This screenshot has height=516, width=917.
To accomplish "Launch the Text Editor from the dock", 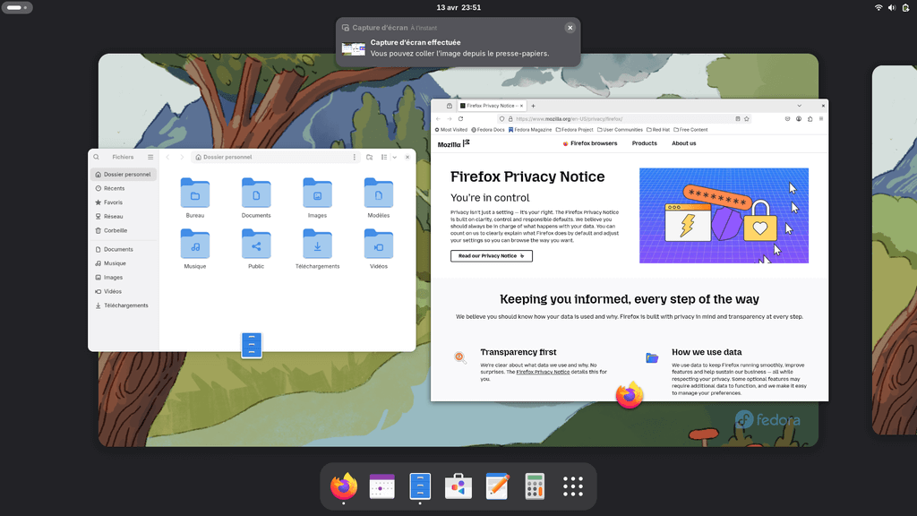I will click(x=496, y=486).
